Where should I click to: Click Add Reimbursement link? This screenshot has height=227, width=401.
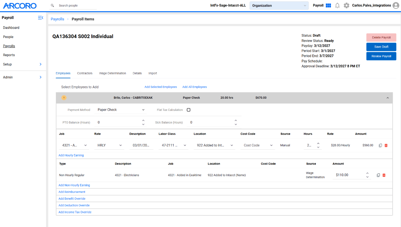(72, 192)
